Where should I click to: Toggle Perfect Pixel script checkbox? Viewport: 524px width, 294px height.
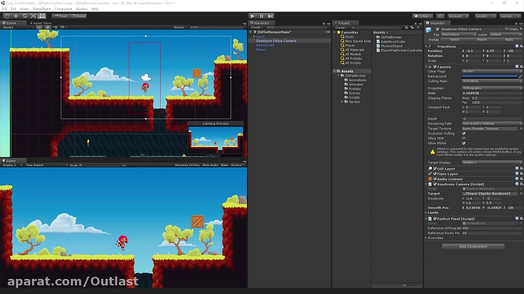435,218
